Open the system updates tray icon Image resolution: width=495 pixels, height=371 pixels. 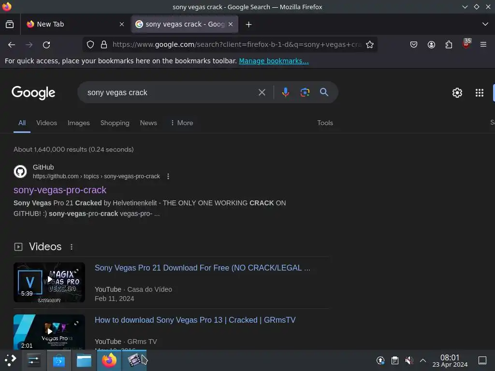[x=380, y=360]
